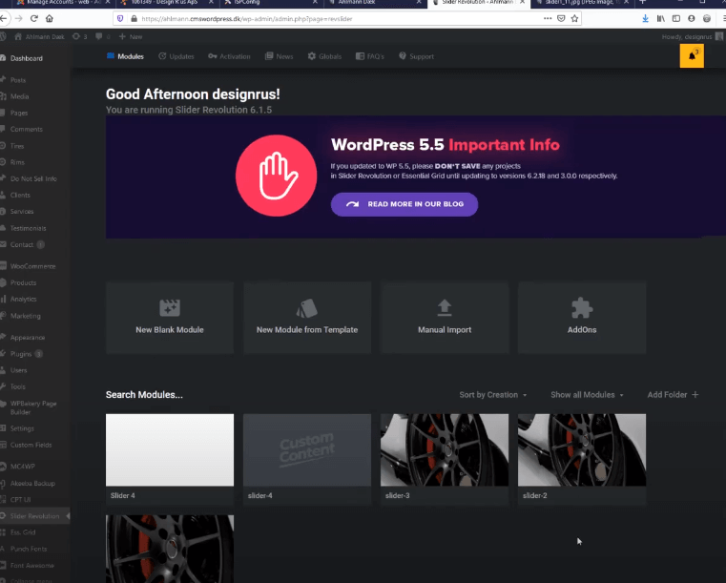Open Dashboard in the sidebar
Screen dimensions: 726x583
click(27, 58)
